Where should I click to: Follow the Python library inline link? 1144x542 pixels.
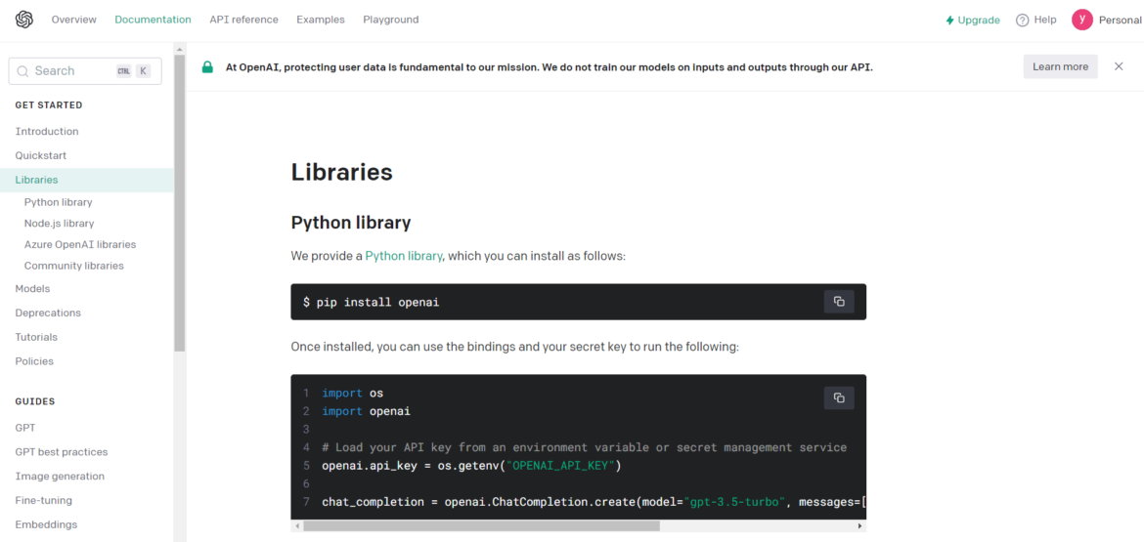coord(404,256)
